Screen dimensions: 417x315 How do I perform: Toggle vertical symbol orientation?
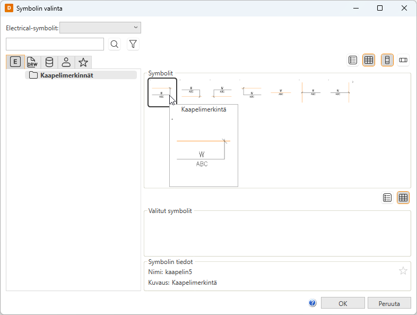(x=387, y=60)
